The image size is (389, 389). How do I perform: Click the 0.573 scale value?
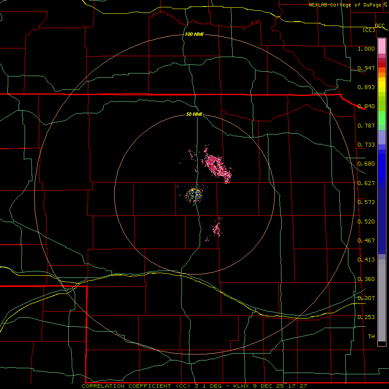(366, 202)
